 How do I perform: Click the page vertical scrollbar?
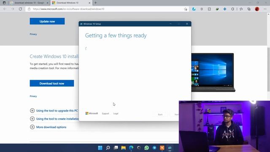click(268, 69)
